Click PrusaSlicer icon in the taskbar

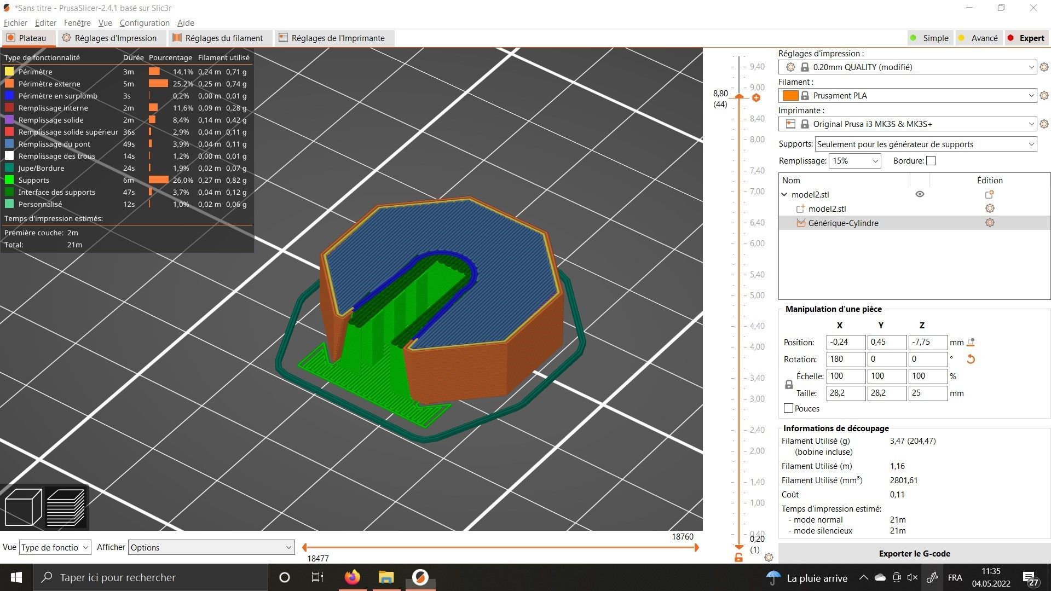click(x=420, y=577)
